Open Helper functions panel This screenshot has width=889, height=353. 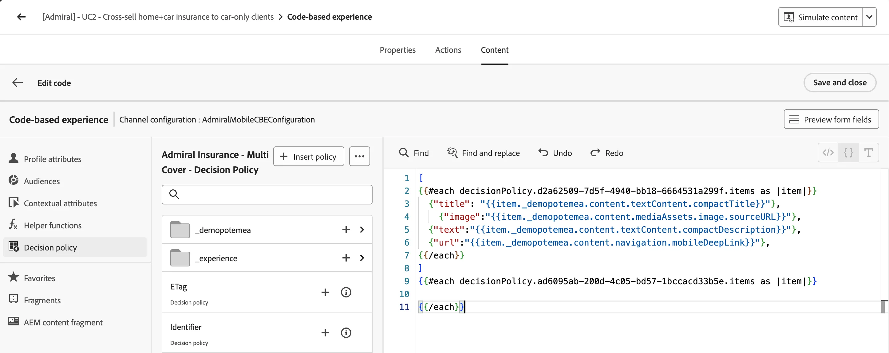pos(45,225)
